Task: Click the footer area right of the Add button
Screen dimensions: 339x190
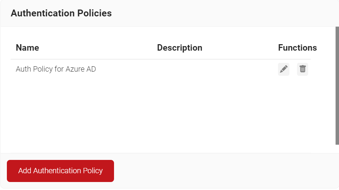Action: tap(225, 171)
